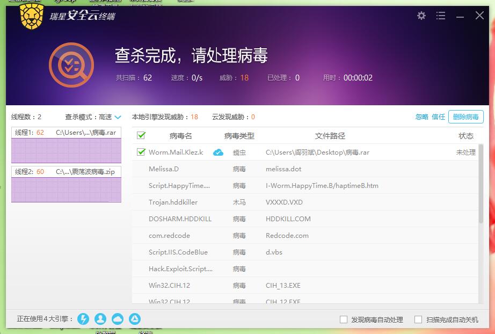Click the lightning engine icon
The height and width of the screenshot is (334, 495).
coord(83,319)
